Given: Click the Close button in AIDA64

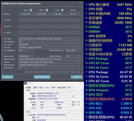Looking at the screenshot, I should pyautogui.click(x=77, y=77).
